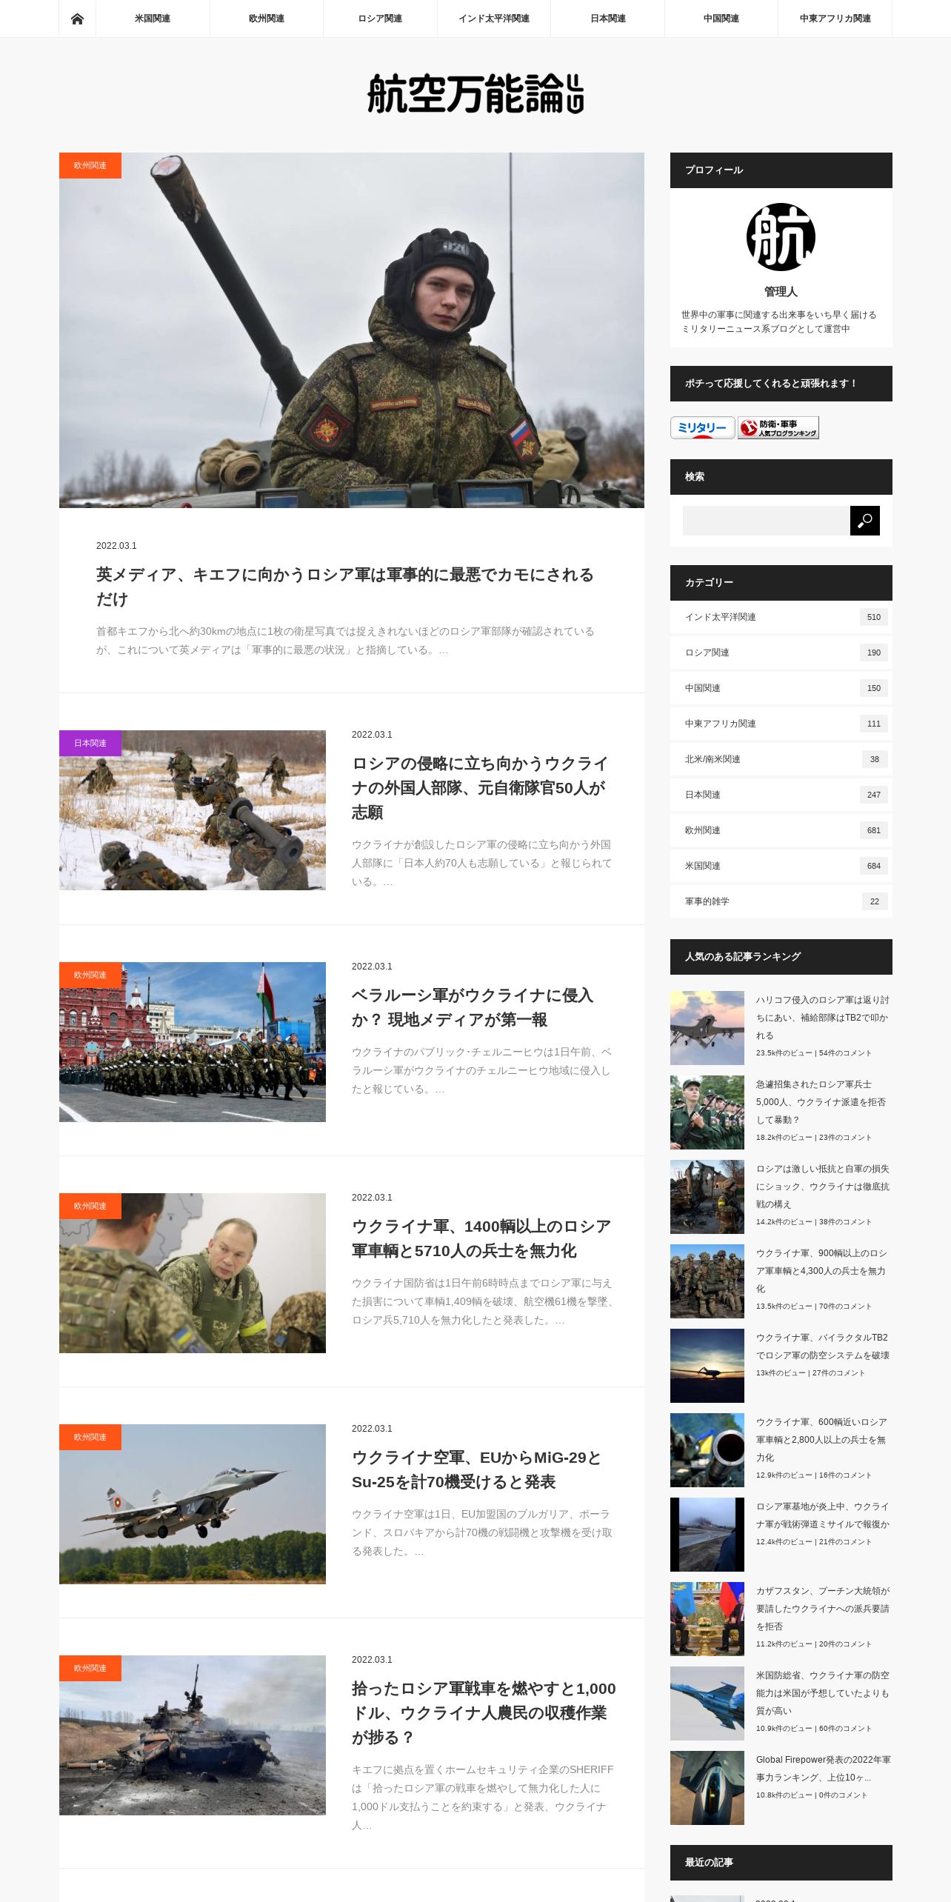951x1902 pixels.
Task: Open the TB2 drone ranking thumbnail
Action: pyautogui.click(x=707, y=1028)
